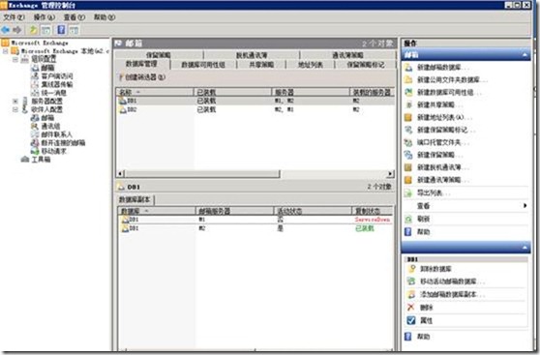Switch to the 地址列表 tab
Screen dimensions: 540x355
(x=311, y=65)
